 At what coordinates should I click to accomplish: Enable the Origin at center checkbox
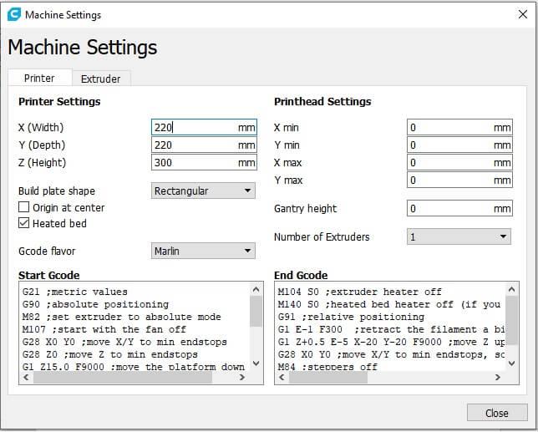(24, 207)
